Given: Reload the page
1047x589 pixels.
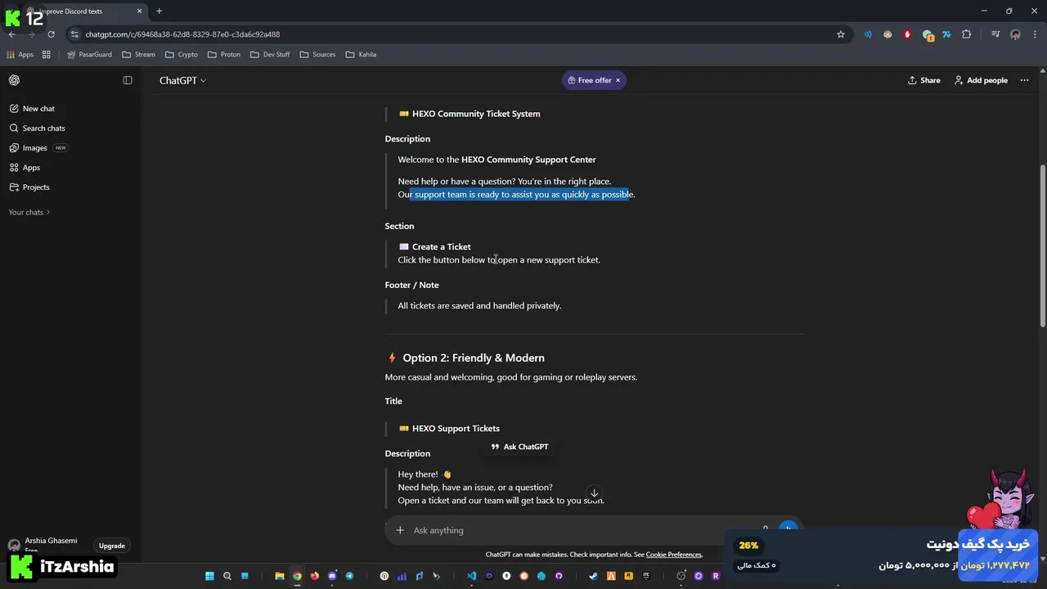Looking at the screenshot, I should [51, 34].
